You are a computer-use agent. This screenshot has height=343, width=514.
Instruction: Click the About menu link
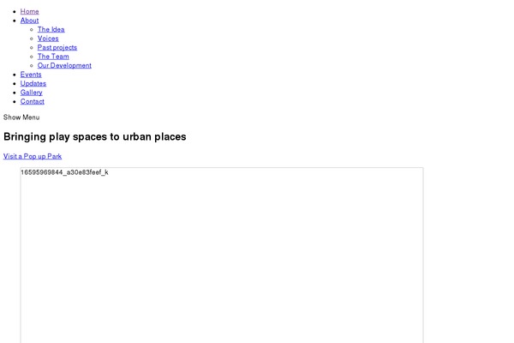(x=29, y=21)
